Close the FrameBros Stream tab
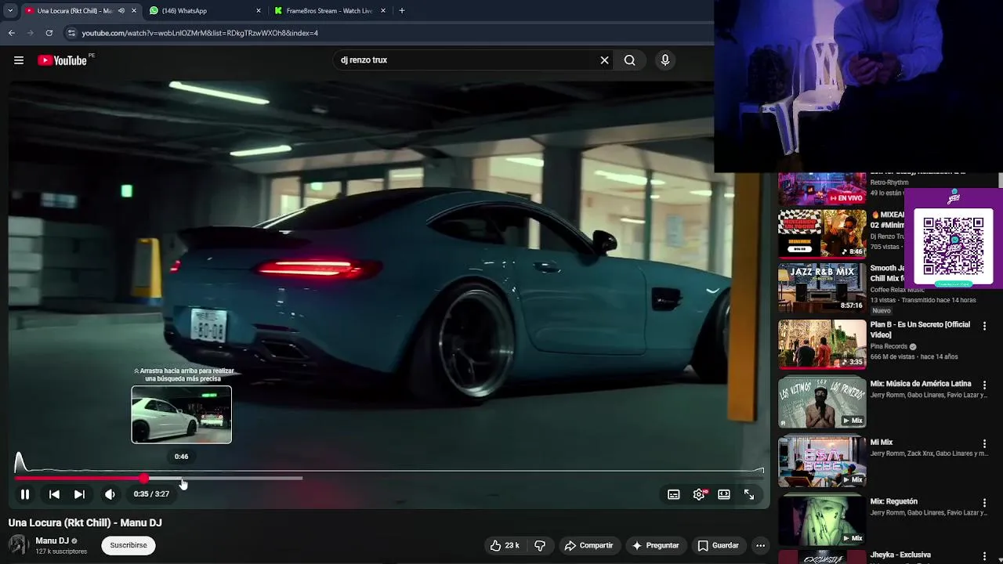Viewport: 1003px width, 564px height. (x=383, y=11)
